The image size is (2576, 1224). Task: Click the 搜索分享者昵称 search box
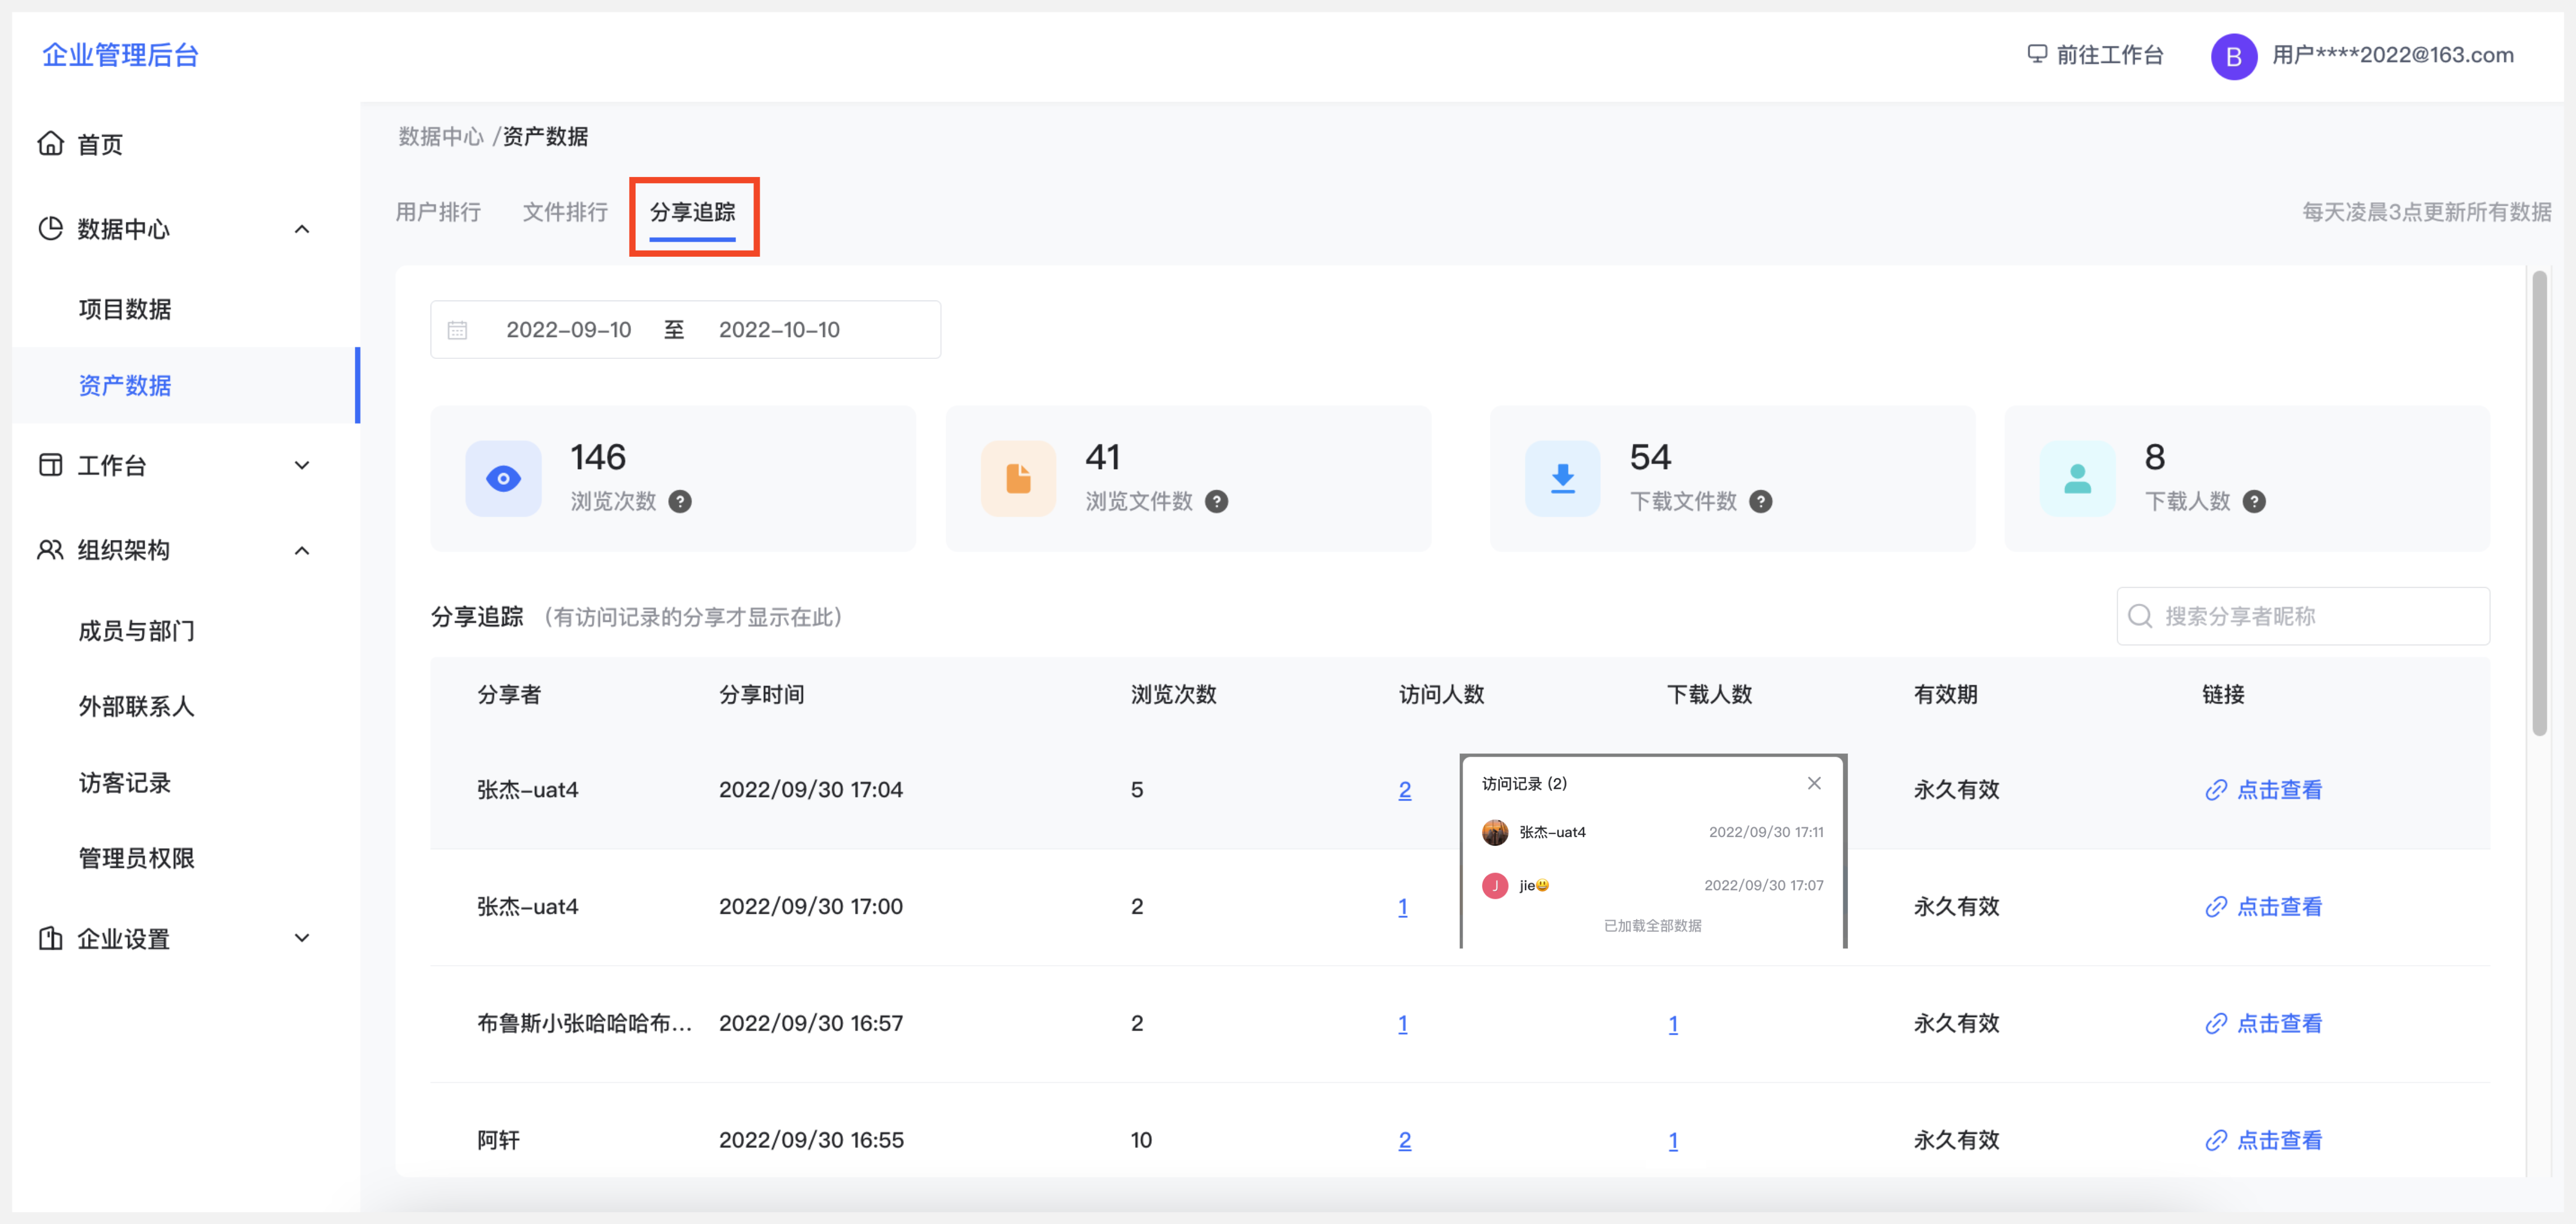(x=2303, y=617)
